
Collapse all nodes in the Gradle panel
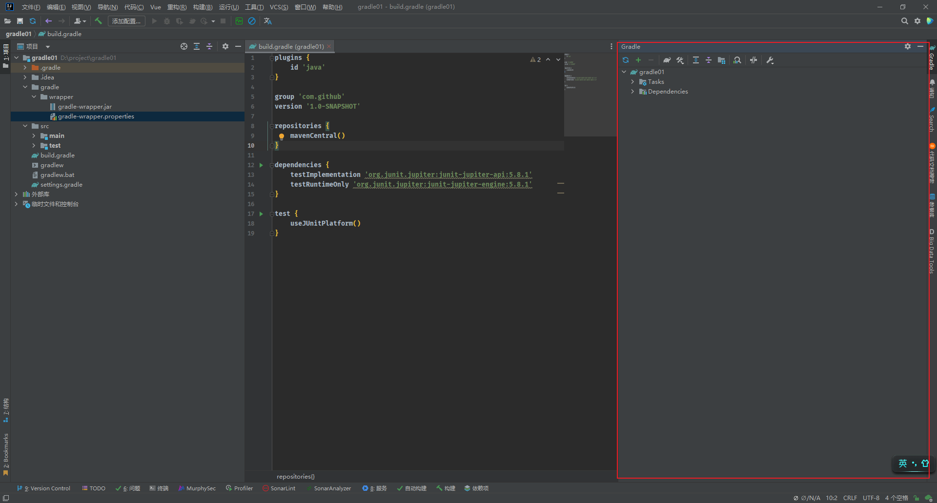[709, 60]
